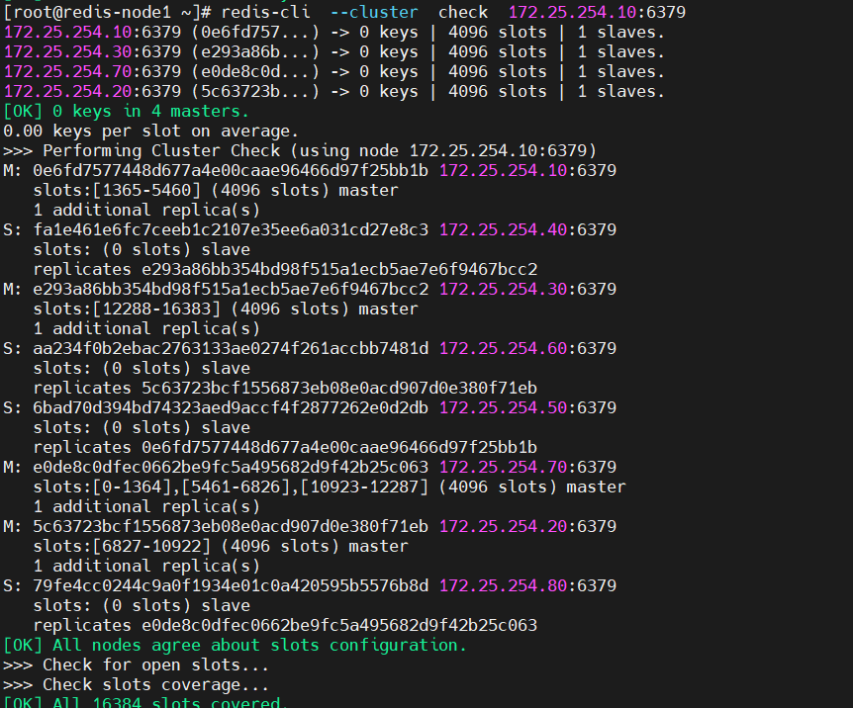This screenshot has height=708, width=853.
Task: Click slave ID 'fa1e461e6fc7ceeb1c2107e35ee6a031cd27e8c3'
Action: [231, 230]
